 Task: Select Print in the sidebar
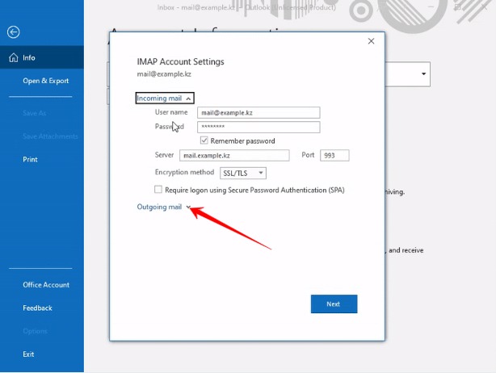pyautogui.click(x=30, y=159)
